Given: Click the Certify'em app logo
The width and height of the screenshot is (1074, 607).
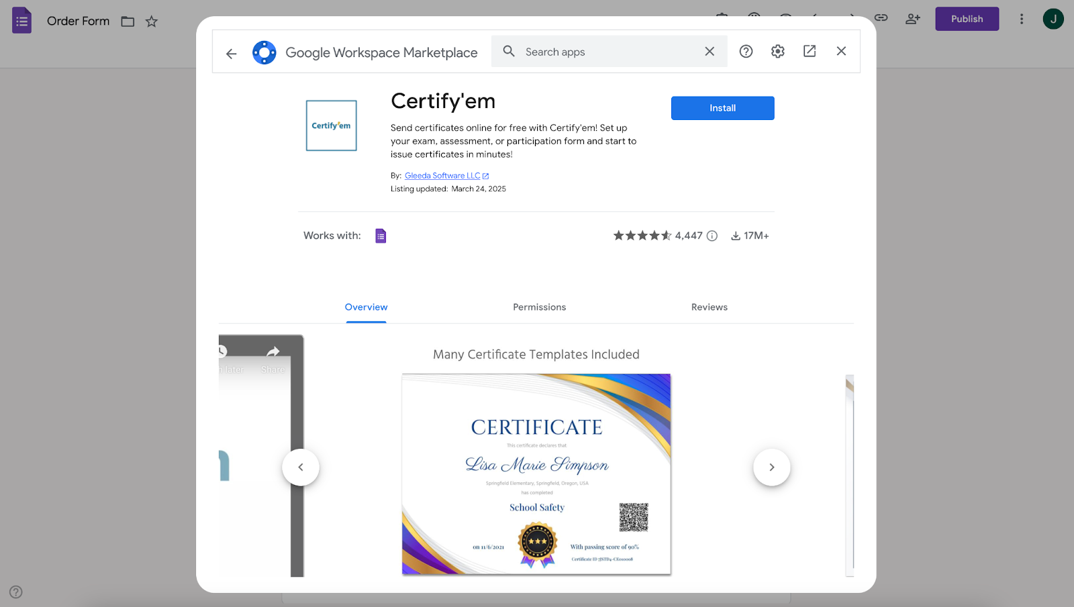Looking at the screenshot, I should [x=332, y=126].
